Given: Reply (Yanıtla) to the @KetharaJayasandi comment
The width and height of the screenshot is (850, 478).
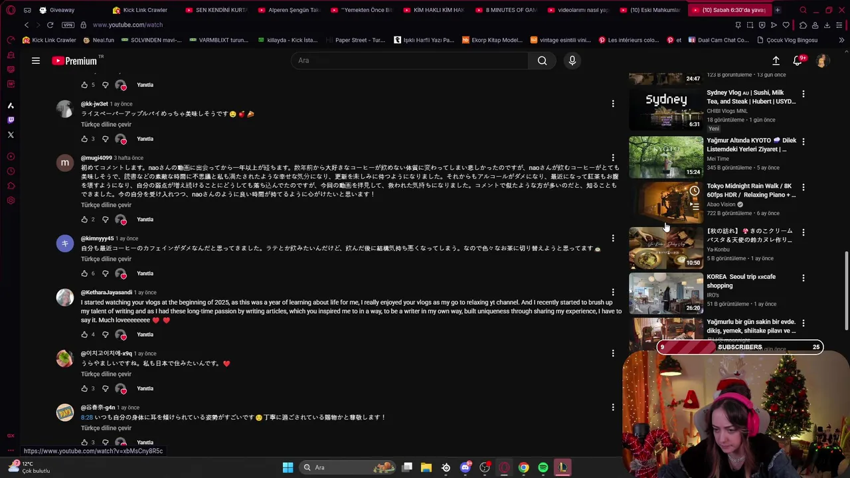Looking at the screenshot, I should (145, 335).
